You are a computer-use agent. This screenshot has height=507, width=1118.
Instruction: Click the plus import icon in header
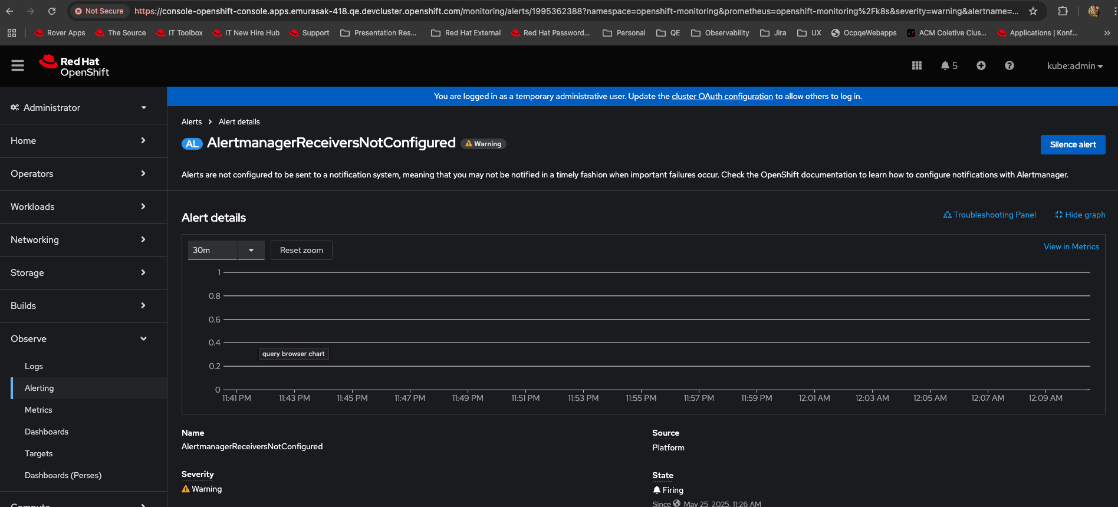click(981, 65)
